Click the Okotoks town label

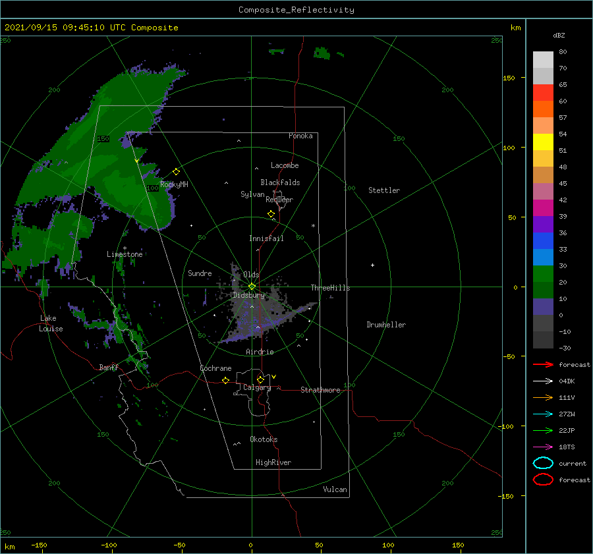pos(264,439)
